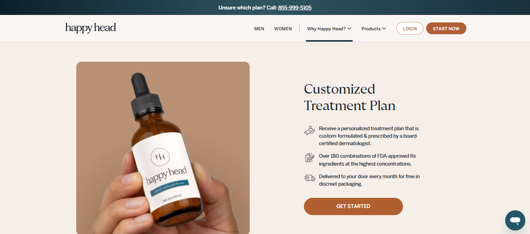
Task: Open the chat support bubble icon
Action: click(515, 220)
